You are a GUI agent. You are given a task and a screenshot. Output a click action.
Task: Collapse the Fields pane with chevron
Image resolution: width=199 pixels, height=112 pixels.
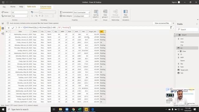197,24
